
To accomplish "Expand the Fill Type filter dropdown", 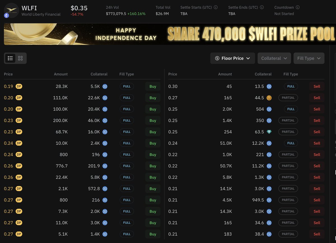I will (x=309, y=58).
